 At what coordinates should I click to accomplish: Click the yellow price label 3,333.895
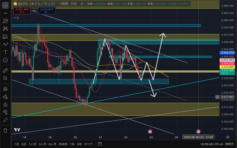pos(227,67)
